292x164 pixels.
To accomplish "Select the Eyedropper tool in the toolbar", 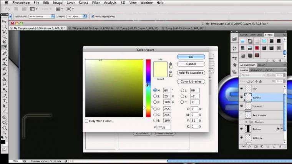I will click(x=4, y=47).
